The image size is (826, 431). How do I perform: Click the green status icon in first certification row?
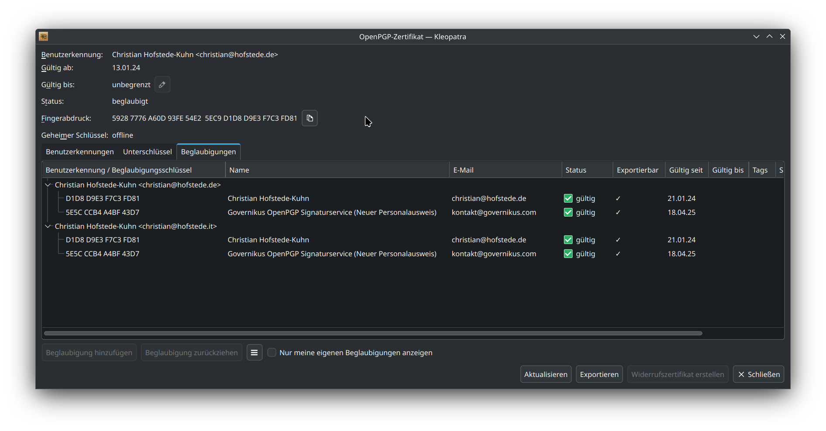point(568,198)
